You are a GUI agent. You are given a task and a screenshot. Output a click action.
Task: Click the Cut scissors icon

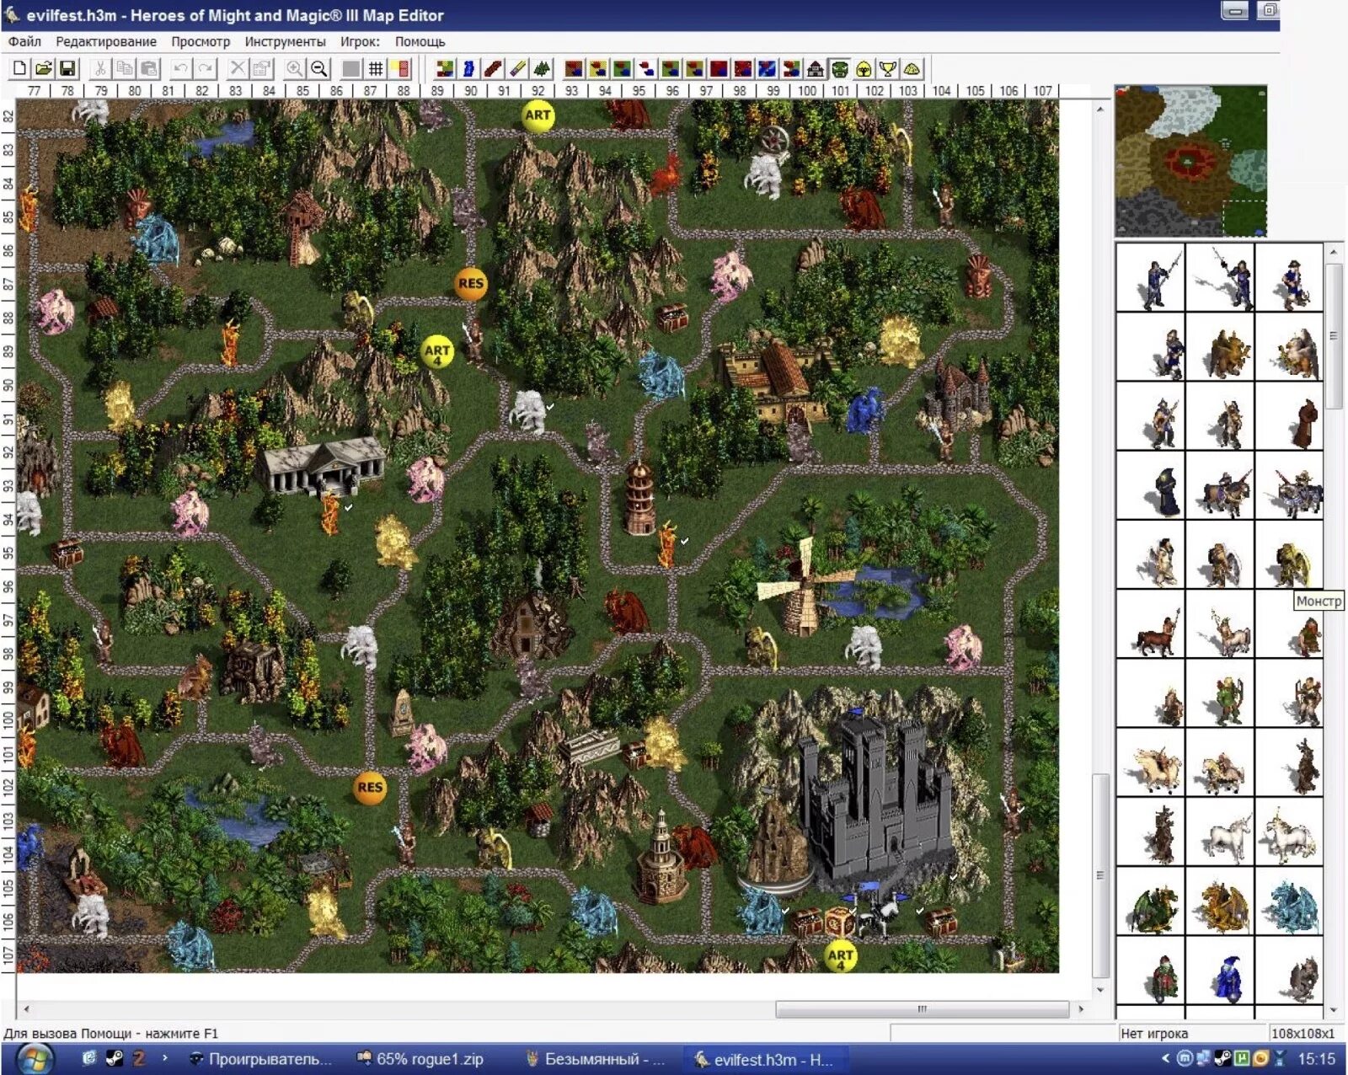pyautogui.click(x=100, y=69)
